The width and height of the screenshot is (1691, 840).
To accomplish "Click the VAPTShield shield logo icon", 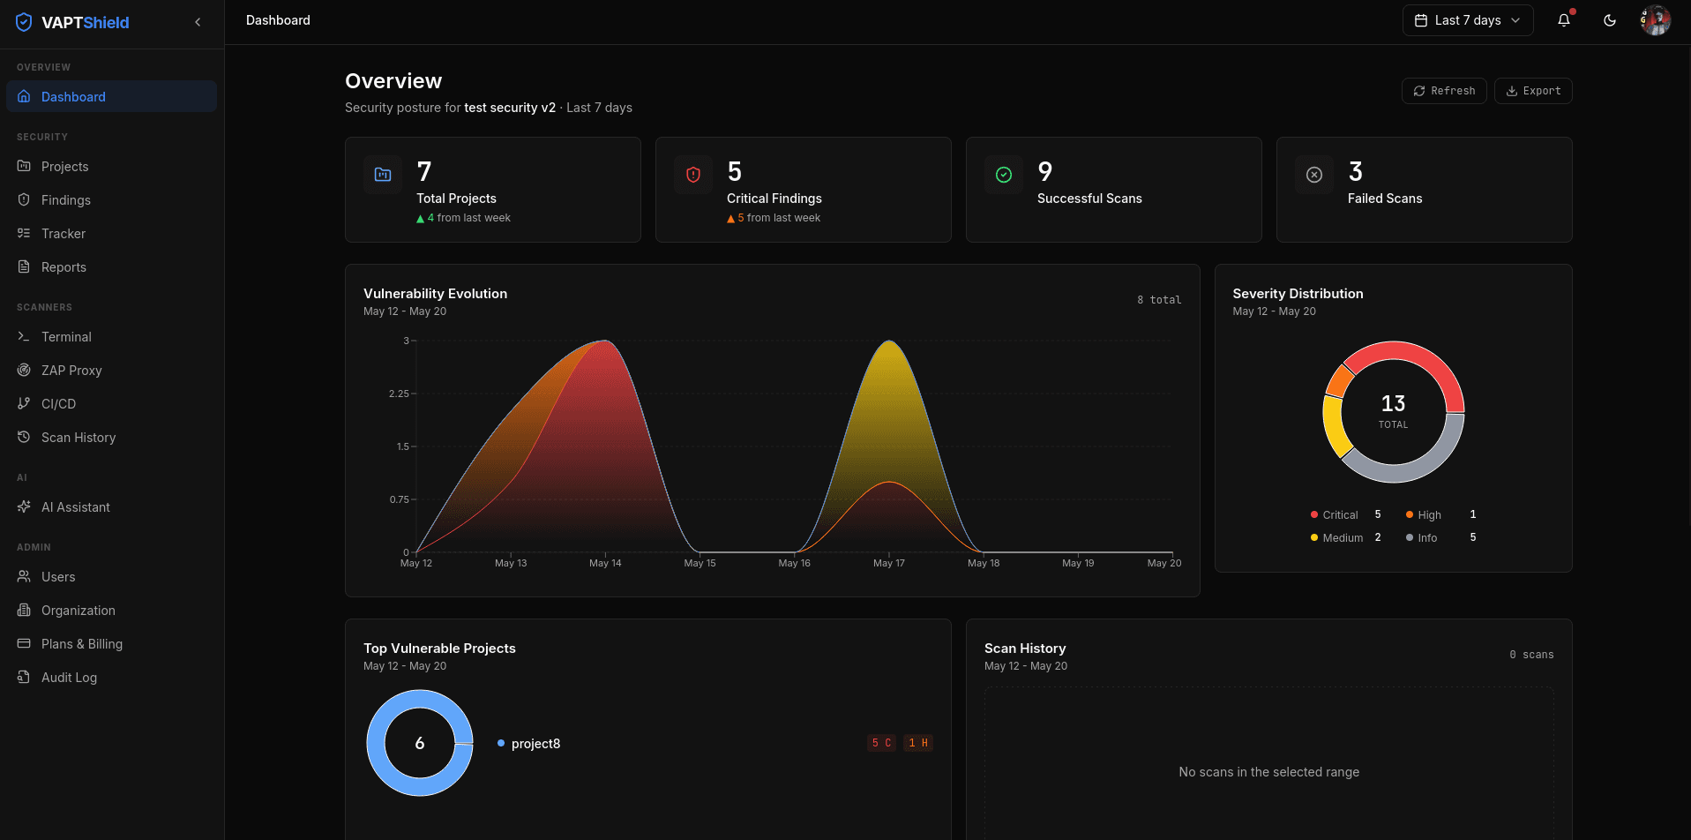I will (24, 22).
